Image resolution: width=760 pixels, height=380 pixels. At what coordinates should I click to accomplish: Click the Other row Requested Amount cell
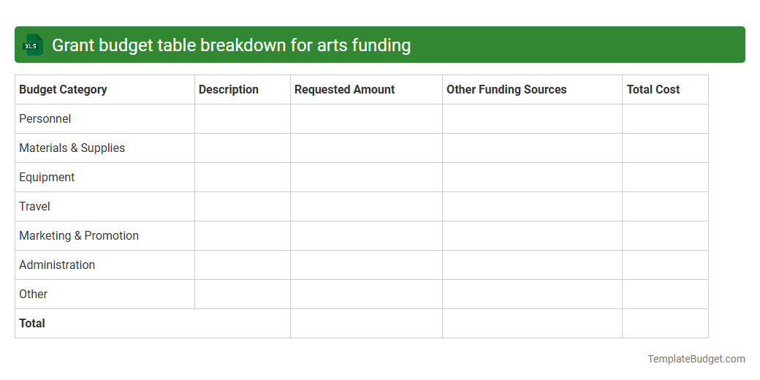point(366,294)
